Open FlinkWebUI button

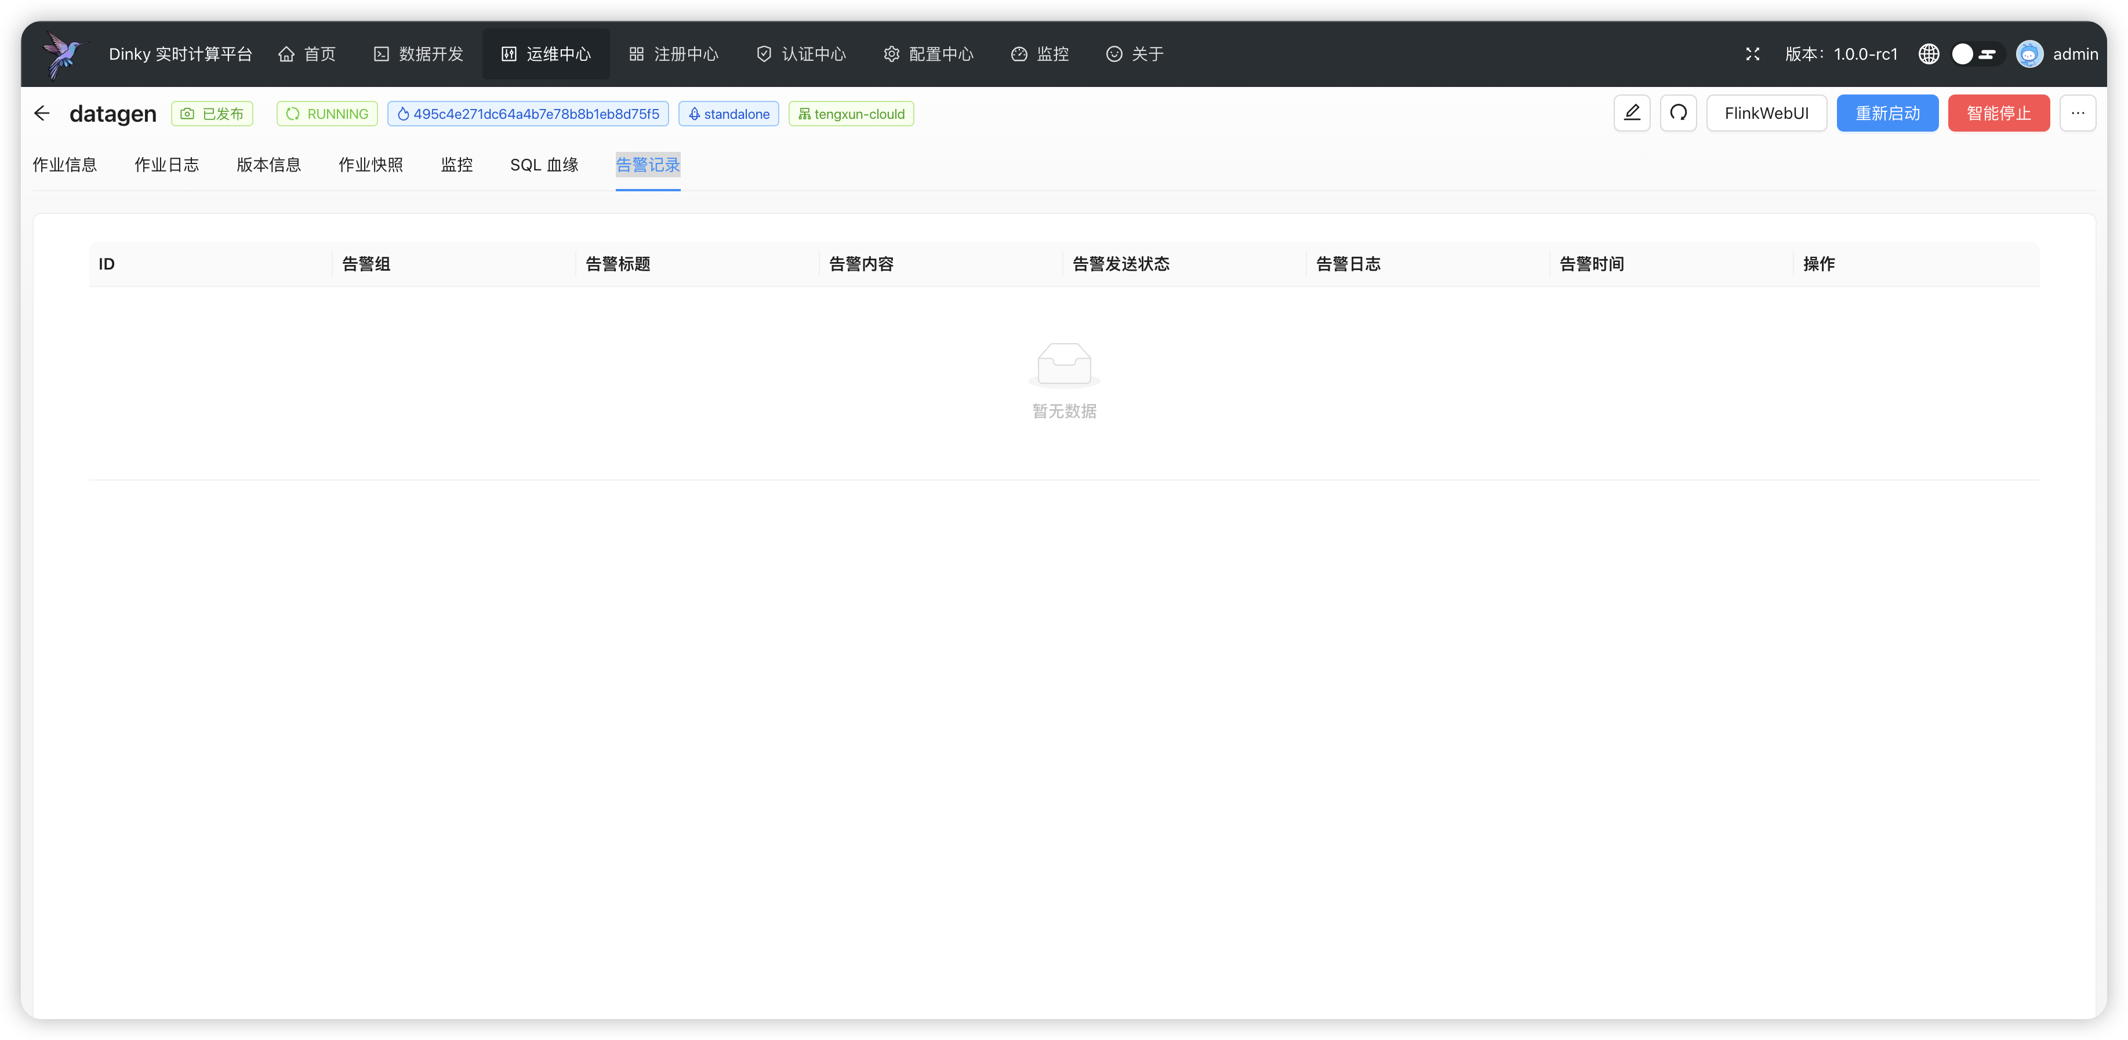(x=1766, y=113)
